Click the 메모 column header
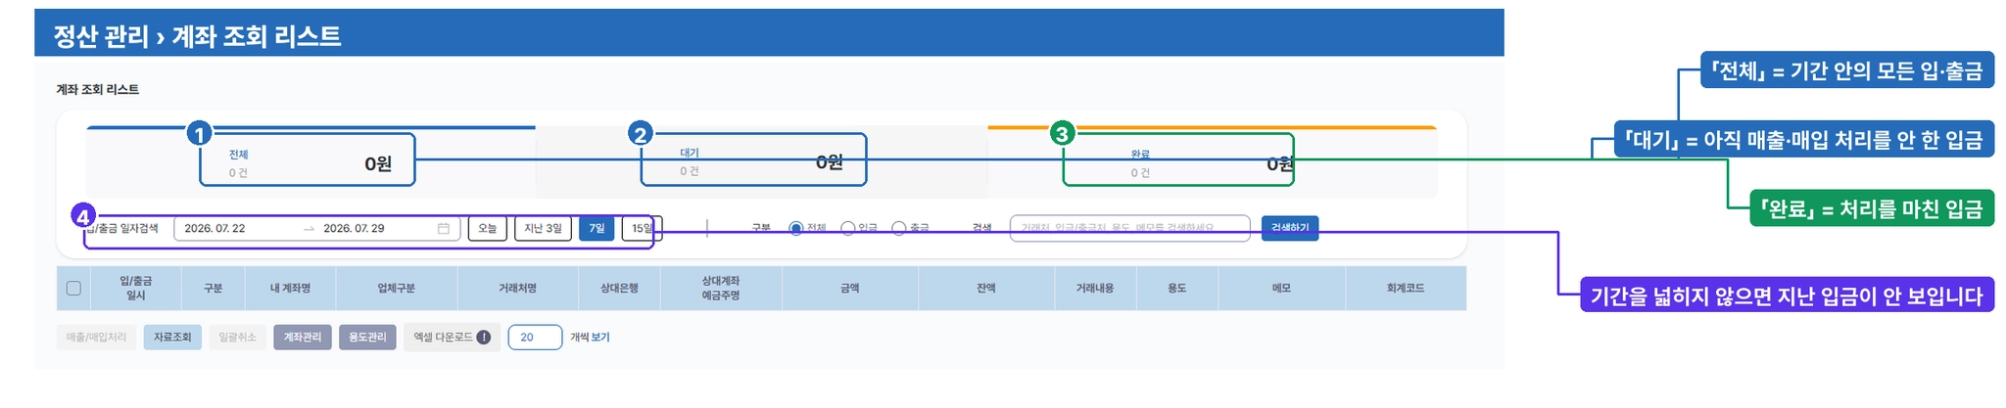 pyautogui.click(x=1282, y=289)
